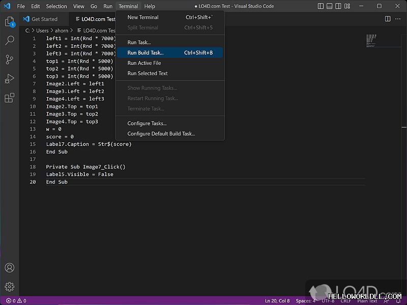Viewport: 407px width, 305px height.
Task: Click Ln 20, Col 8 status entry
Action: click(277, 301)
